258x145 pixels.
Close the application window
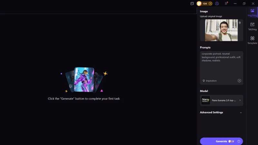(253, 4)
